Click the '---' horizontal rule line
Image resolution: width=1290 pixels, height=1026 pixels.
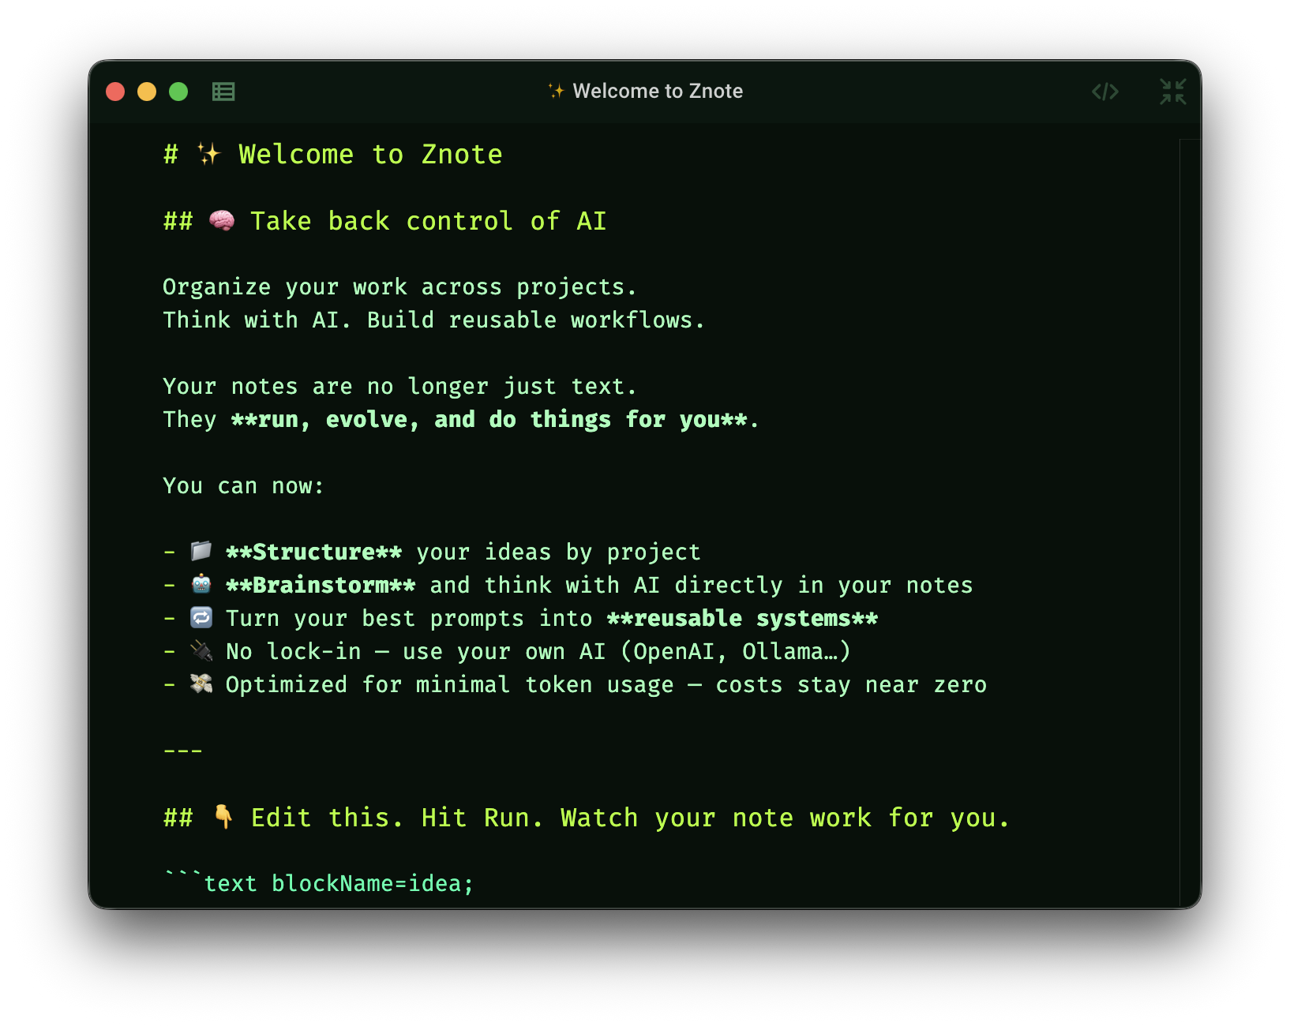183,751
